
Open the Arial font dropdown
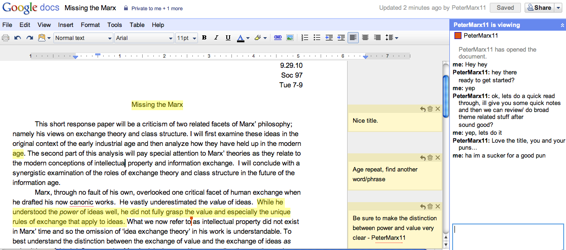(144, 38)
